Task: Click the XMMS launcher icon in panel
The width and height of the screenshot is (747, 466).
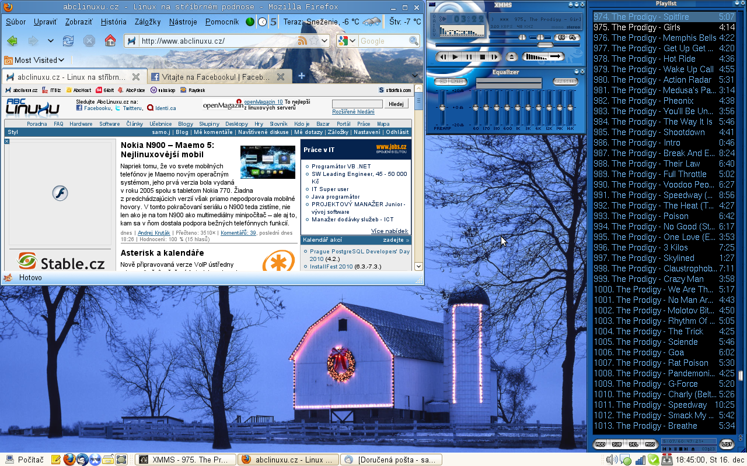Action: pos(95,460)
